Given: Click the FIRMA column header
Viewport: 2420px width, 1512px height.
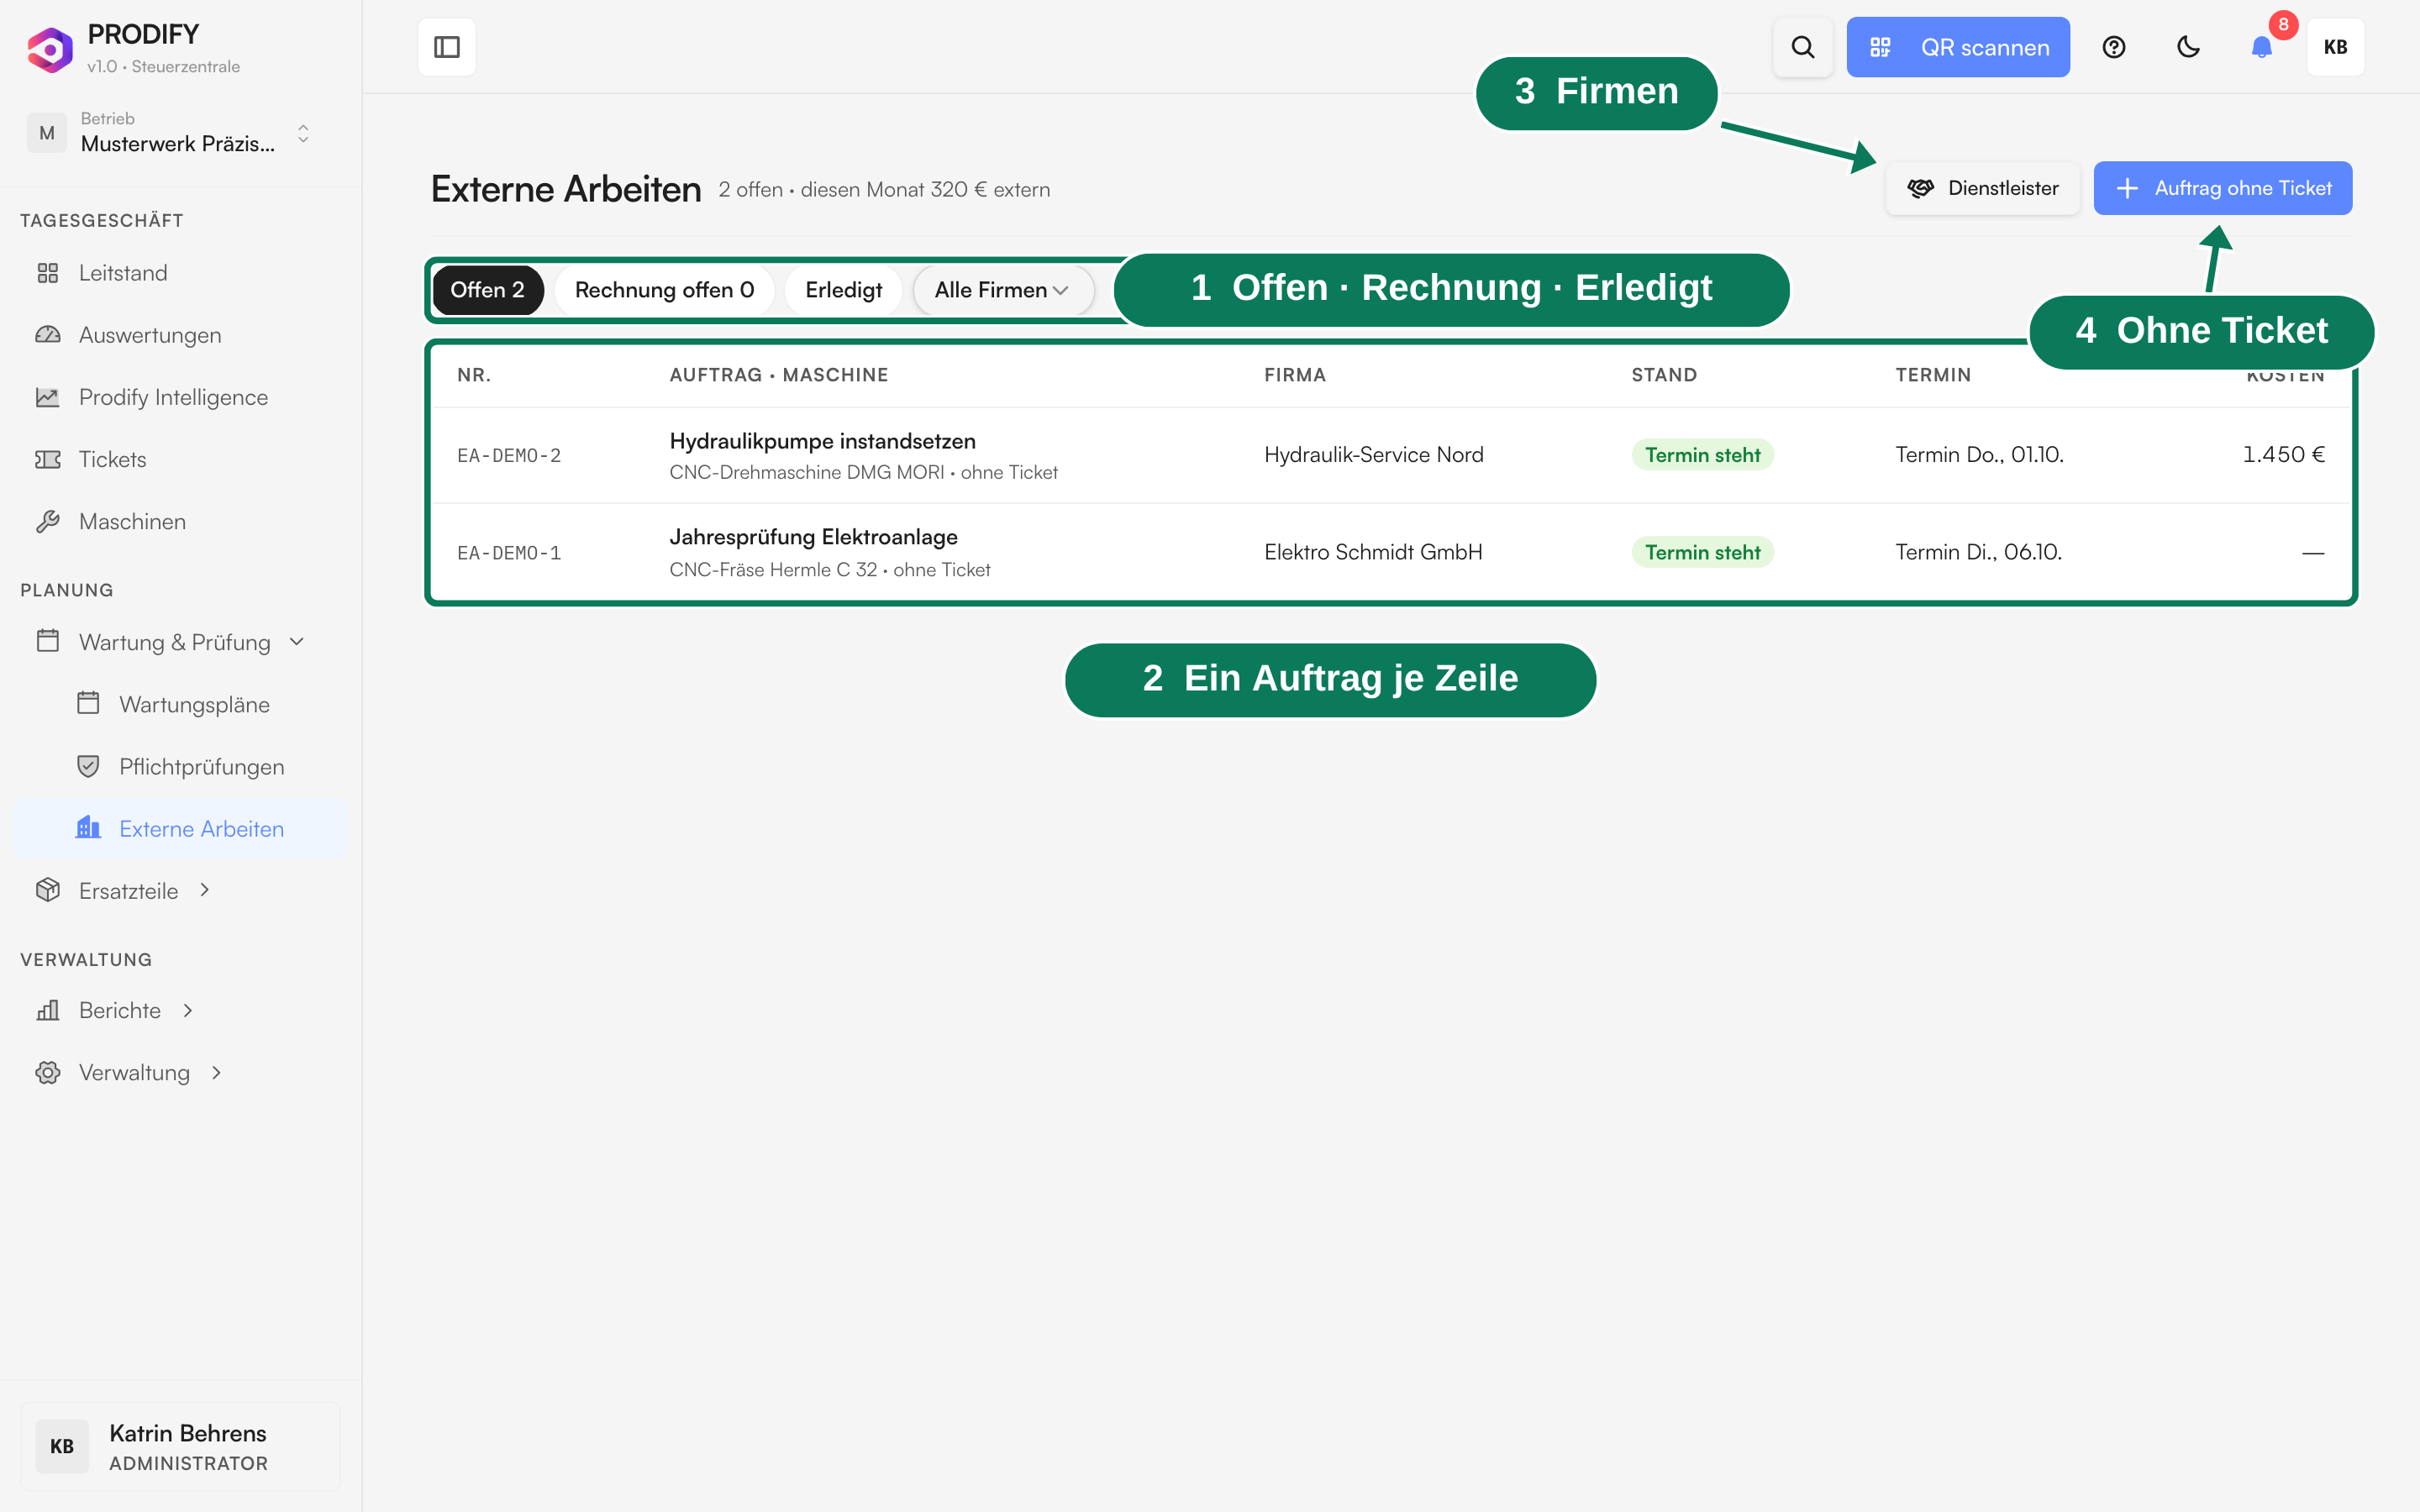Looking at the screenshot, I should [1294, 375].
